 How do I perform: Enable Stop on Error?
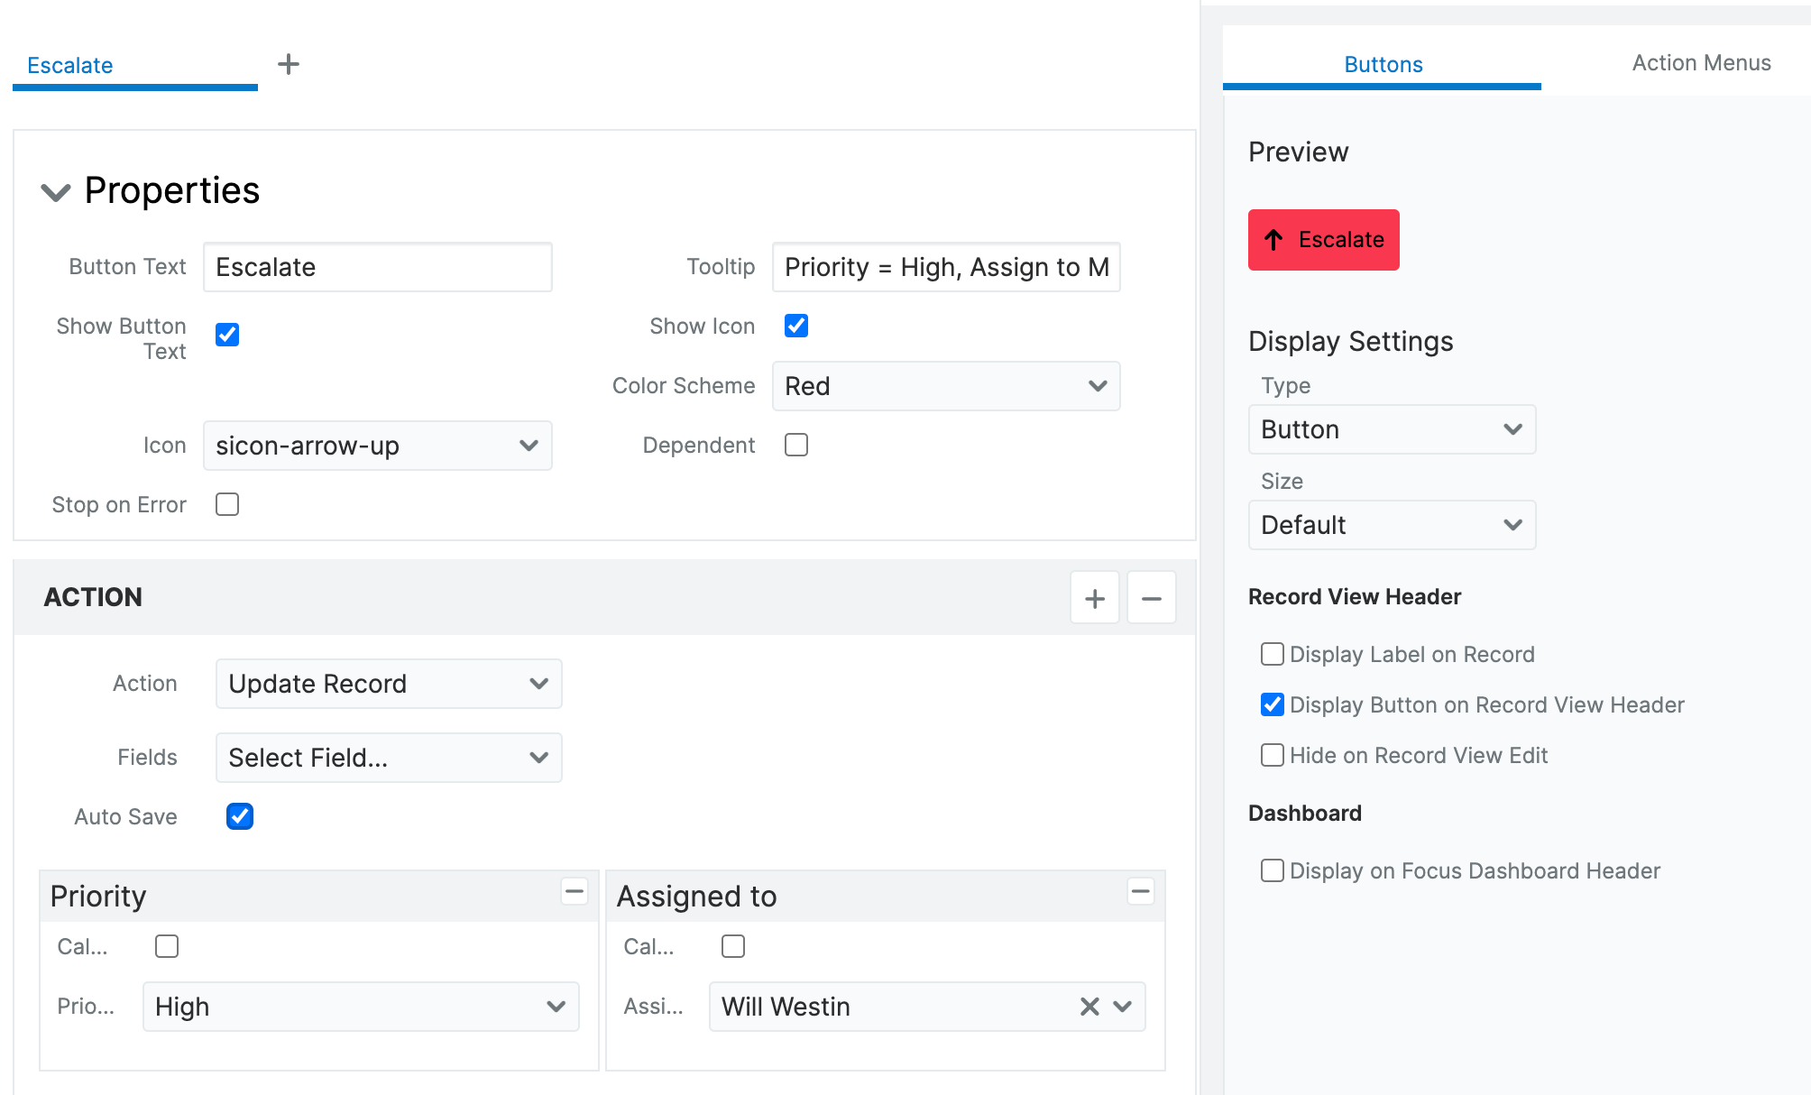point(226,504)
